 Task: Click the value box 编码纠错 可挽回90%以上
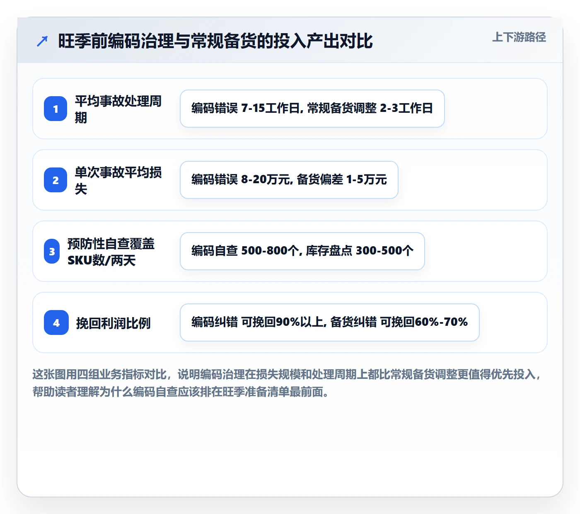coord(330,322)
